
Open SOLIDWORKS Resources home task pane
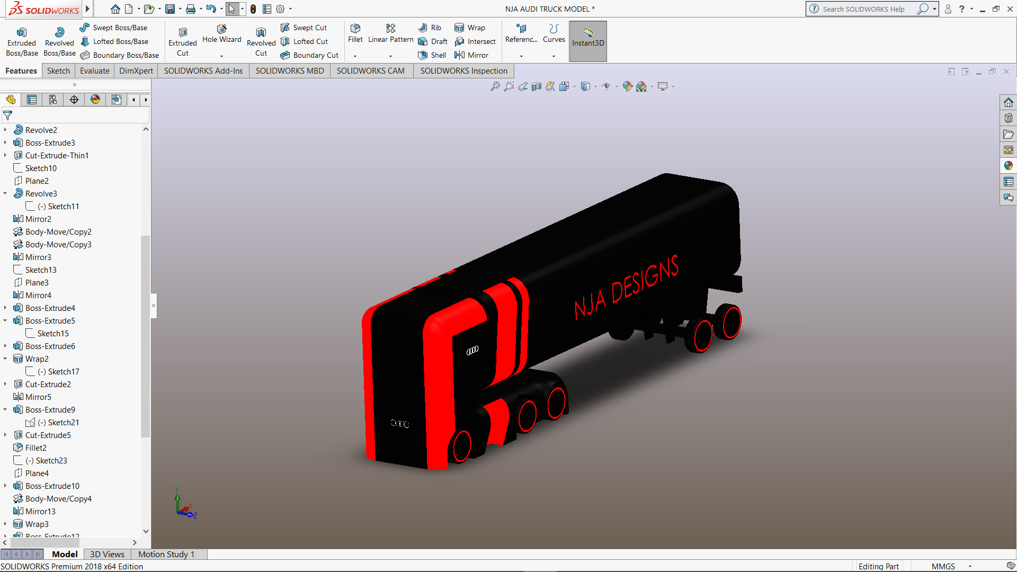click(x=1008, y=102)
